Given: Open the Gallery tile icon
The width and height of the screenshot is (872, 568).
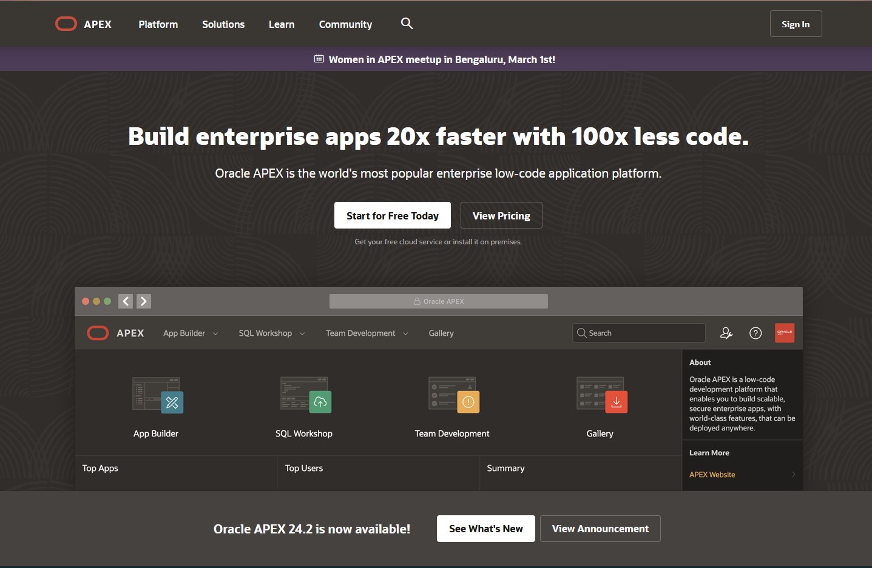Looking at the screenshot, I should tap(602, 395).
